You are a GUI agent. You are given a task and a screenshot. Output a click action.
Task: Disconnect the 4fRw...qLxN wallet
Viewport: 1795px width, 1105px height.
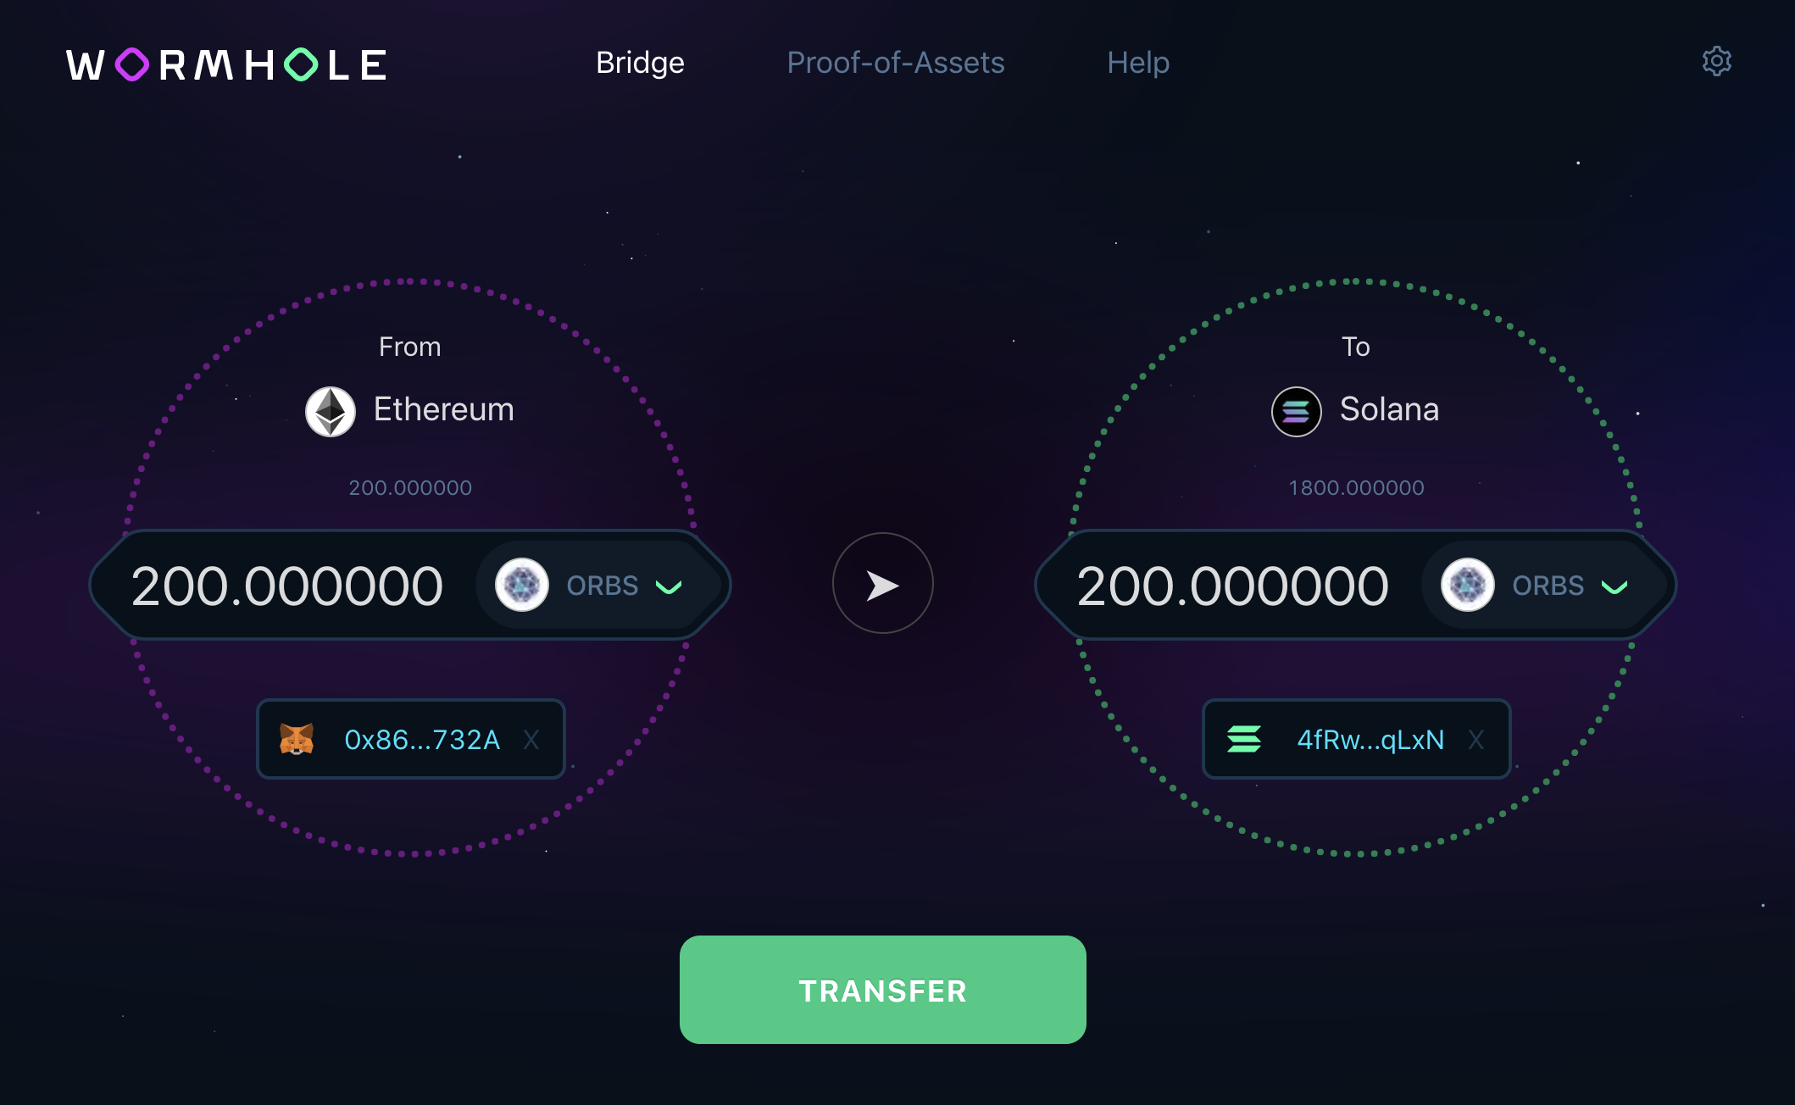point(1476,740)
